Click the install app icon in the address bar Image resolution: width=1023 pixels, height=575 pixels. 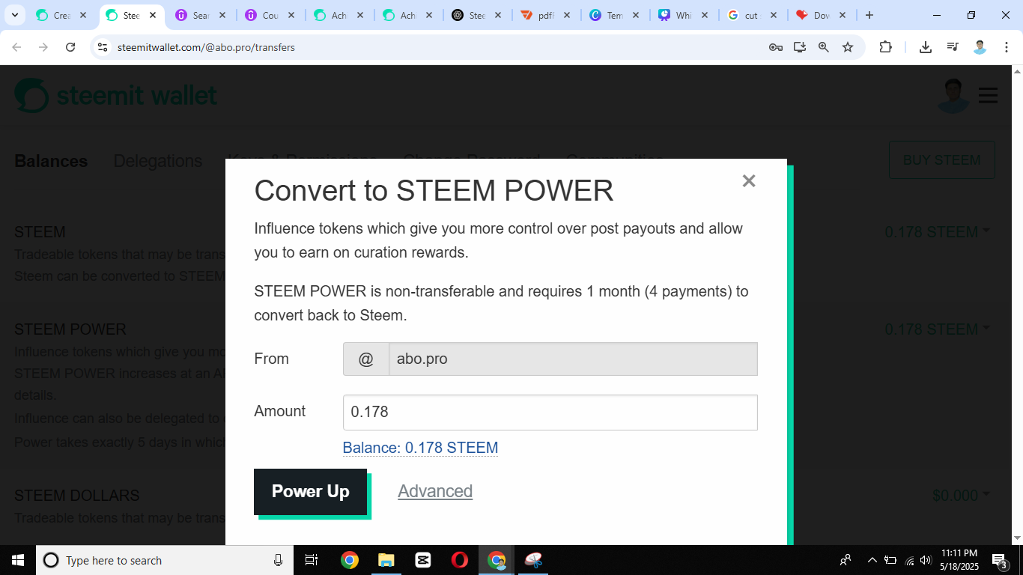800,47
